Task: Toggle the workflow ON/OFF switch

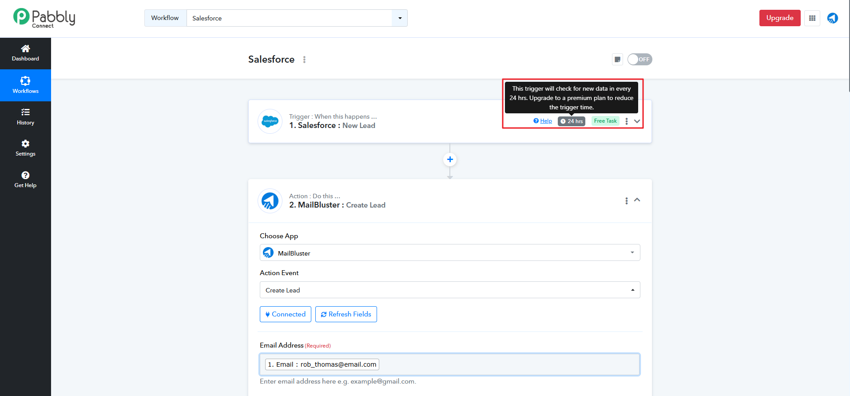Action: 639,60
